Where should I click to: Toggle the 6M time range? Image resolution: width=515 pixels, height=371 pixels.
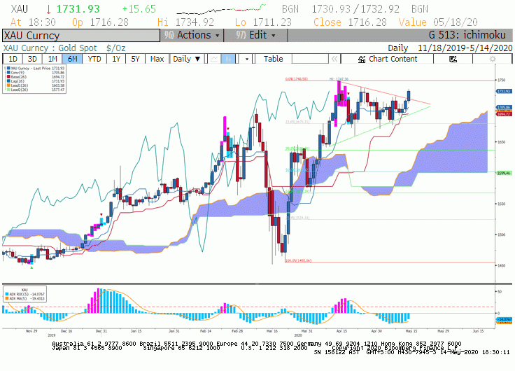[72, 59]
